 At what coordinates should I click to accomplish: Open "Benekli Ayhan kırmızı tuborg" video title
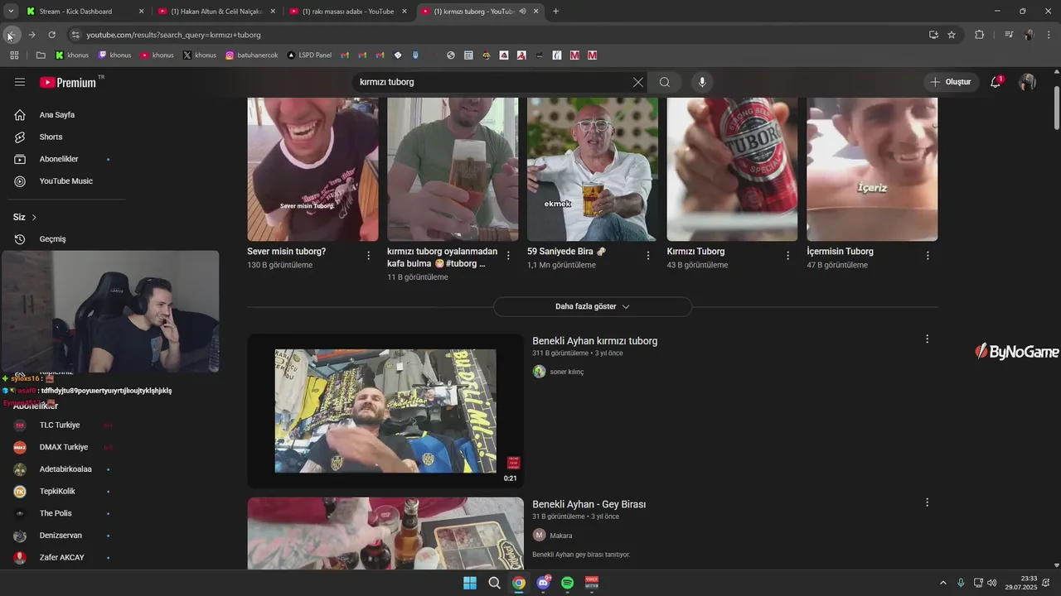(594, 341)
